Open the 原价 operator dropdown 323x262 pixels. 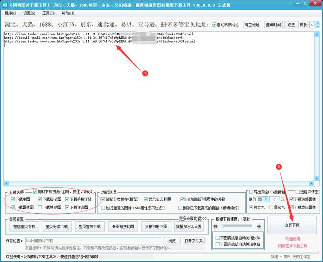click(x=266, y=199)
